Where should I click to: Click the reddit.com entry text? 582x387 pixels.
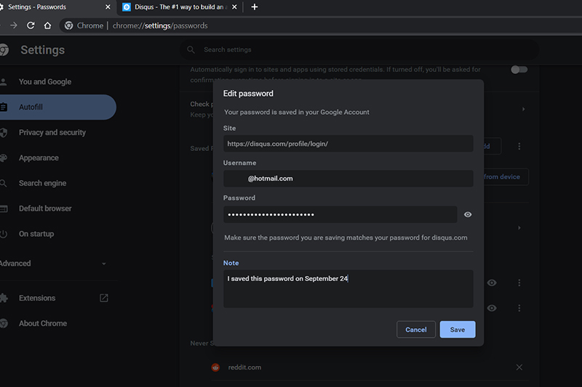tap(244, 367)
